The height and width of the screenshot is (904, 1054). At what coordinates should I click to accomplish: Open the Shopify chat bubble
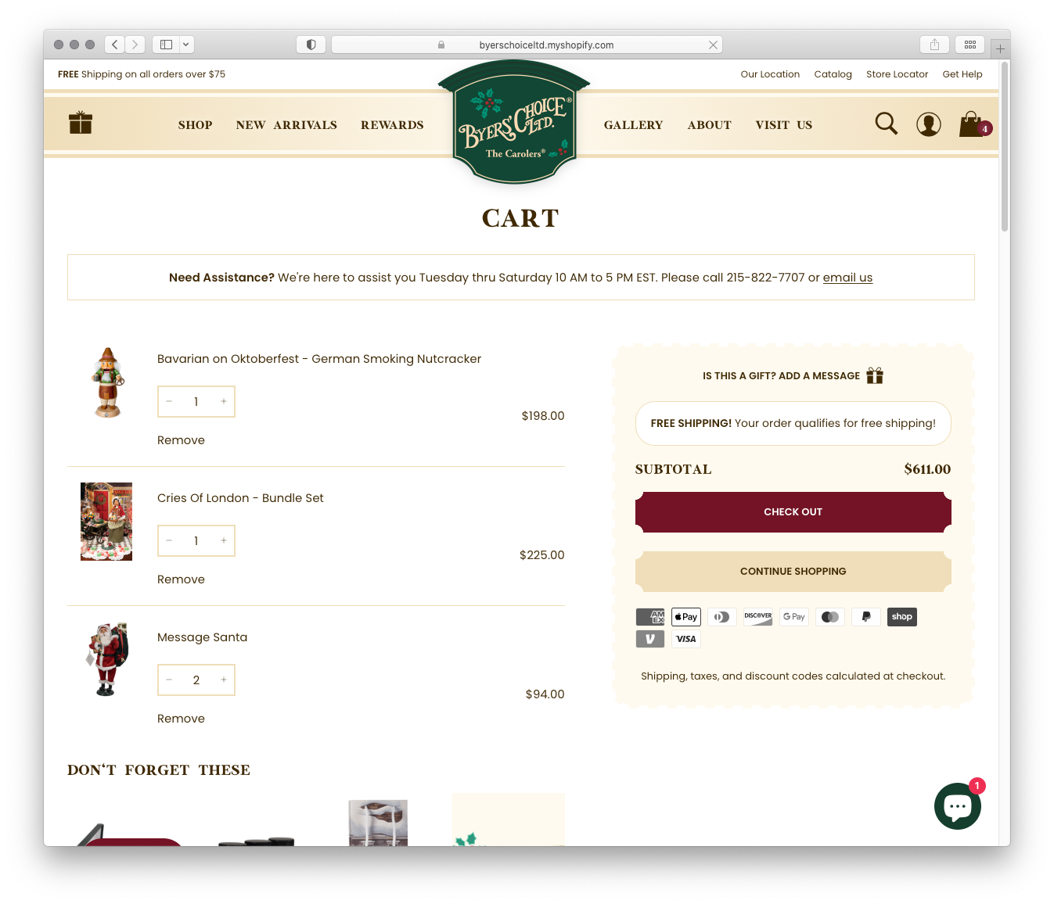click(x=958, y=806)
